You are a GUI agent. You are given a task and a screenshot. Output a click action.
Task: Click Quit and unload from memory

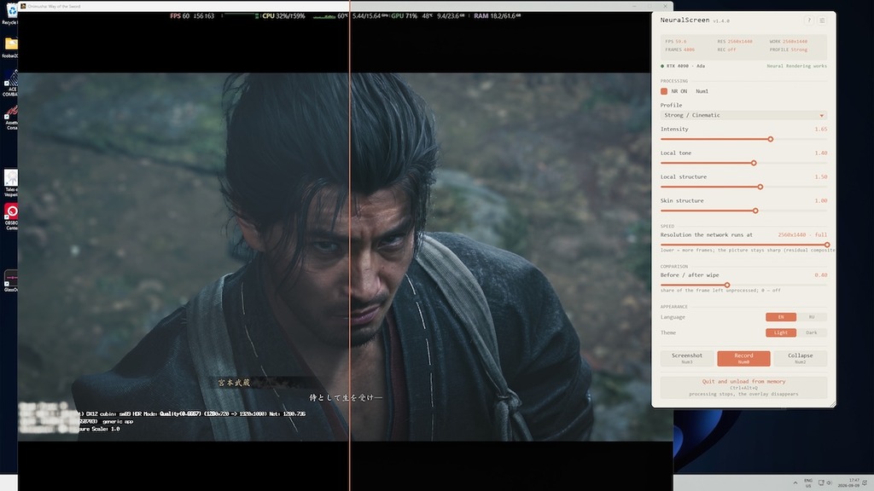743,388
